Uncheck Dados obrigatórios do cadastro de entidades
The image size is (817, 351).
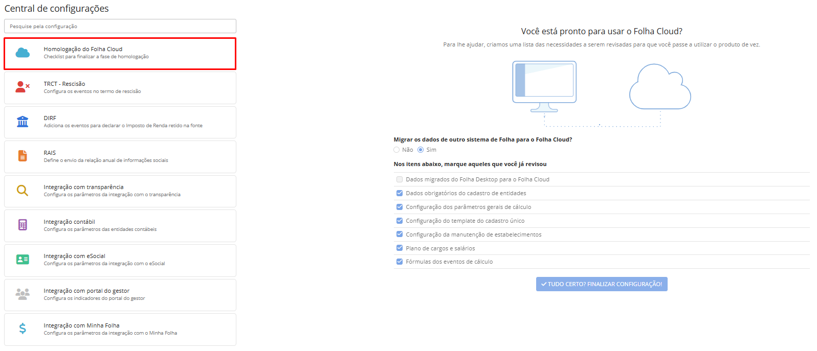click(400, 193)
